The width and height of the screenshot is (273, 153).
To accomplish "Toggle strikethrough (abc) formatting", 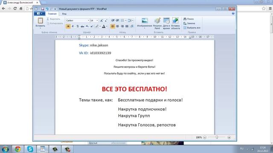I will pyautogui.click(x=82, y=26).
